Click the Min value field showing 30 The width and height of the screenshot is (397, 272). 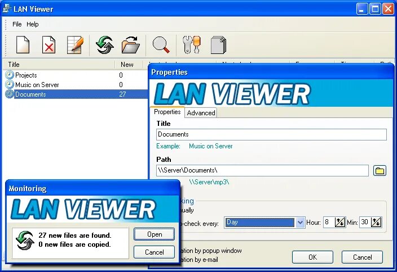365,223
